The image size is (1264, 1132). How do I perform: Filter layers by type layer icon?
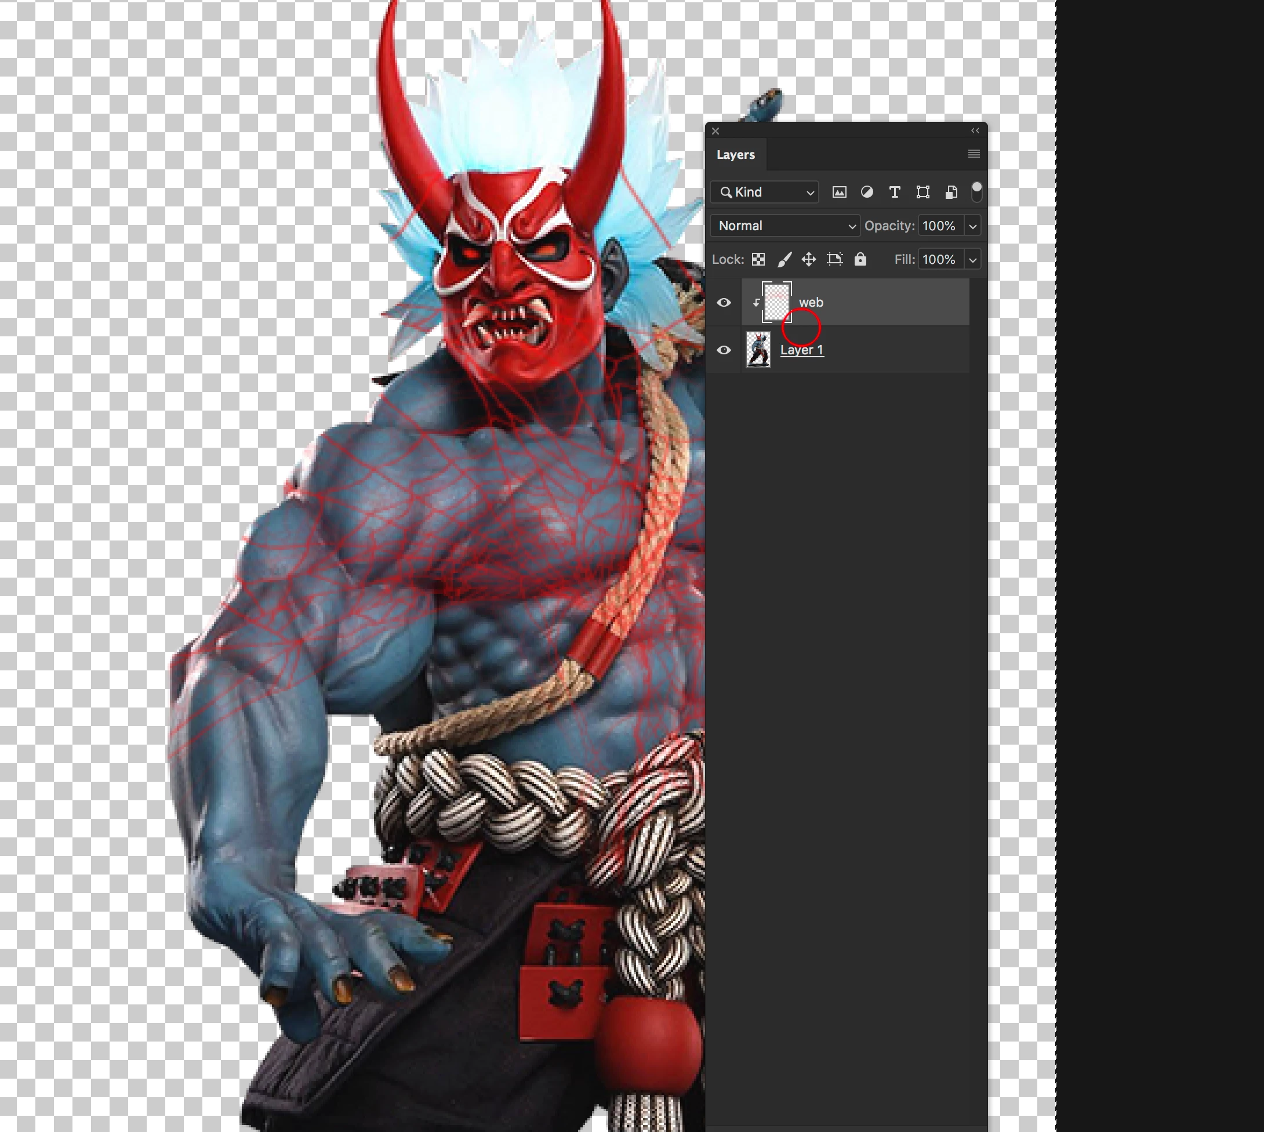point(894,192)
